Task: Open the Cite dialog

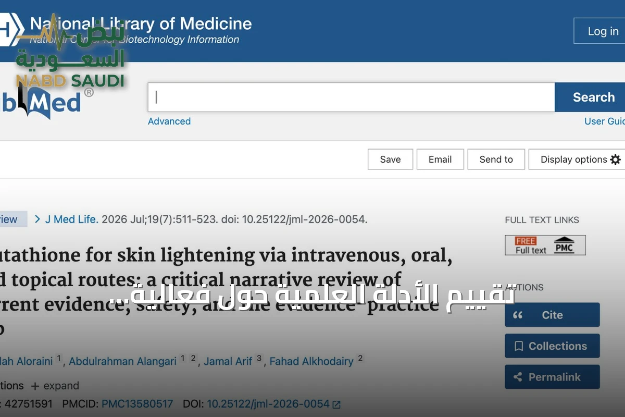Action: [x=552, y=315]
